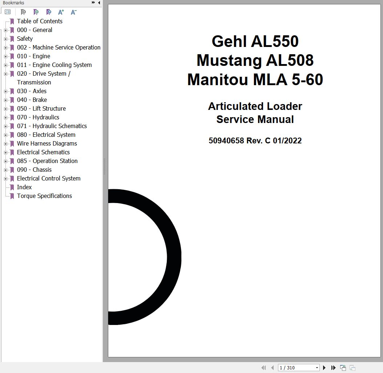
Task: Open the Safety bookmark
Action: tap(25, 39)
